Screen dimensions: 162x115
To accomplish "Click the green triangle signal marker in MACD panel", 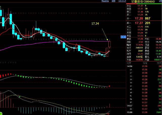I will pos(19,97).
